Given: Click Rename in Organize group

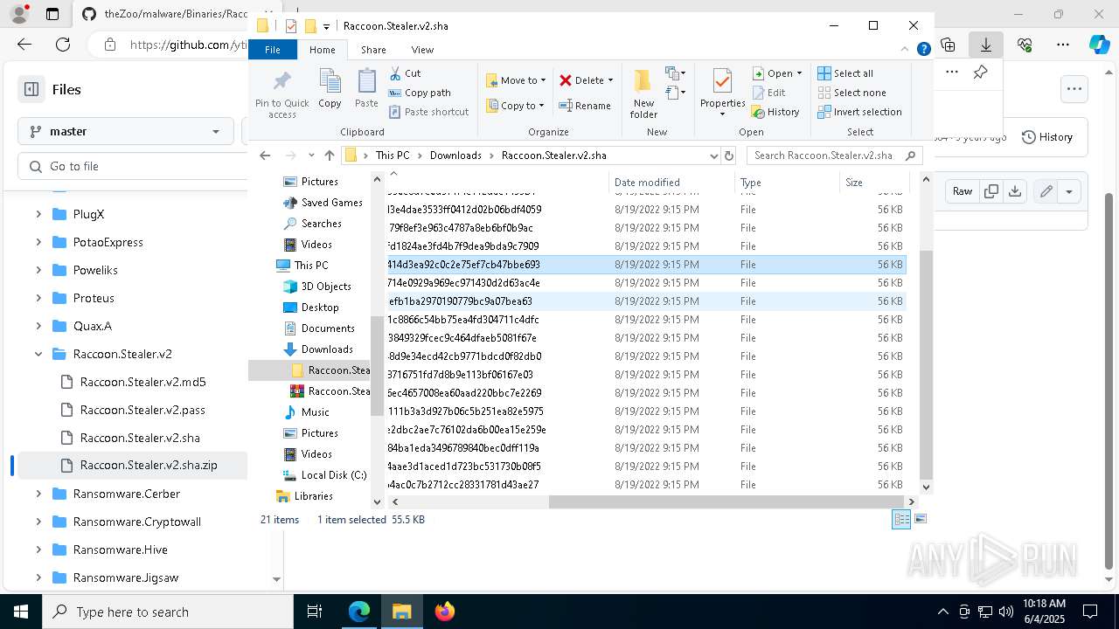Looking at the screenshot, I should pyautogui.click(x=585, y=106).
